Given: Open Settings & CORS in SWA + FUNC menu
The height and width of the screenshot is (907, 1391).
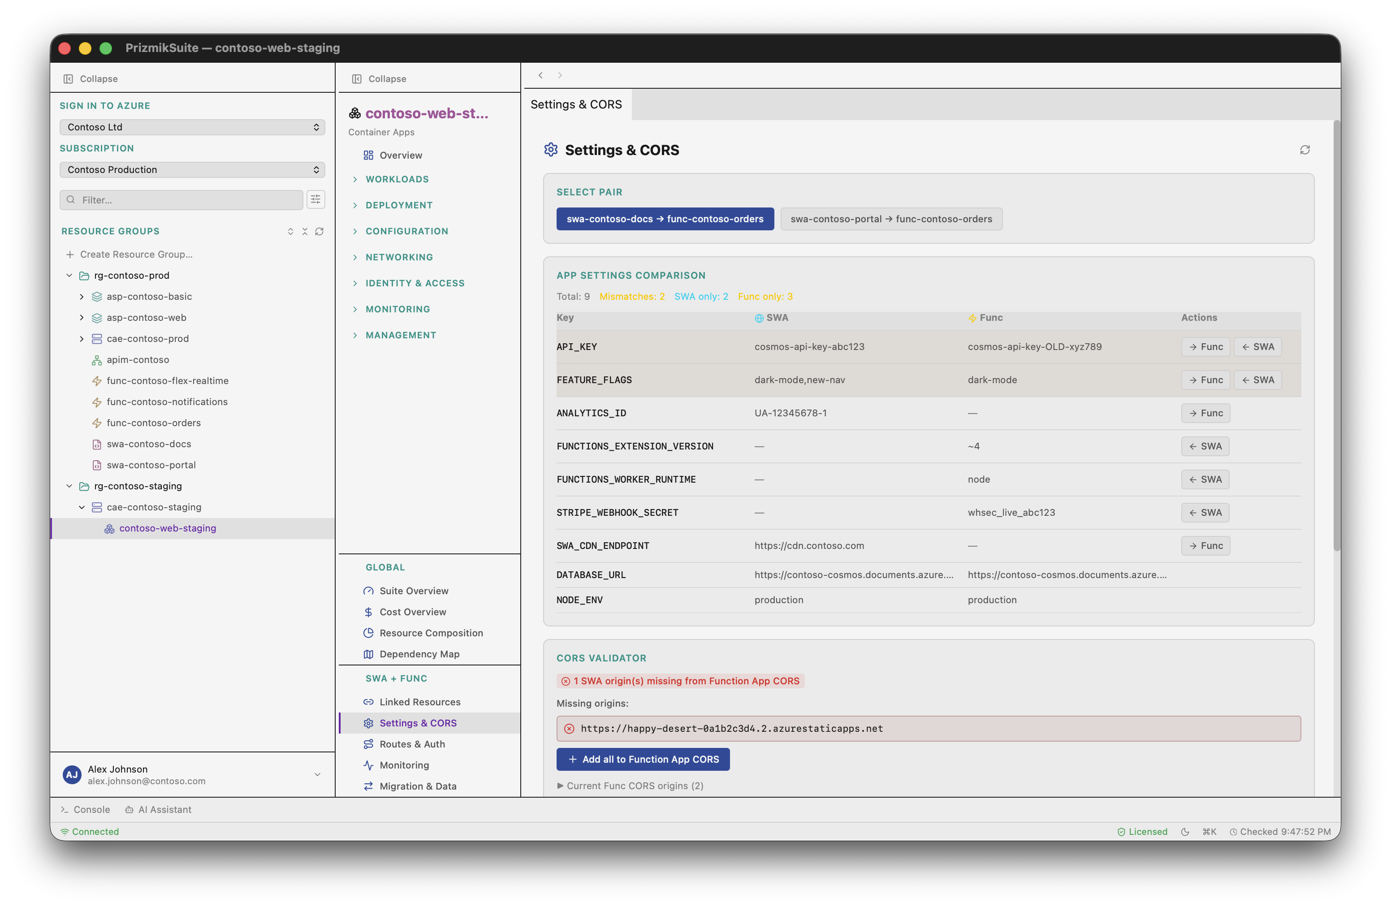Looking at the screenshot, I should coord(430,723).
